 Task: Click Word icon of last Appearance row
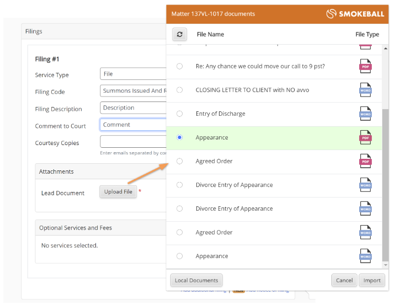365,256
